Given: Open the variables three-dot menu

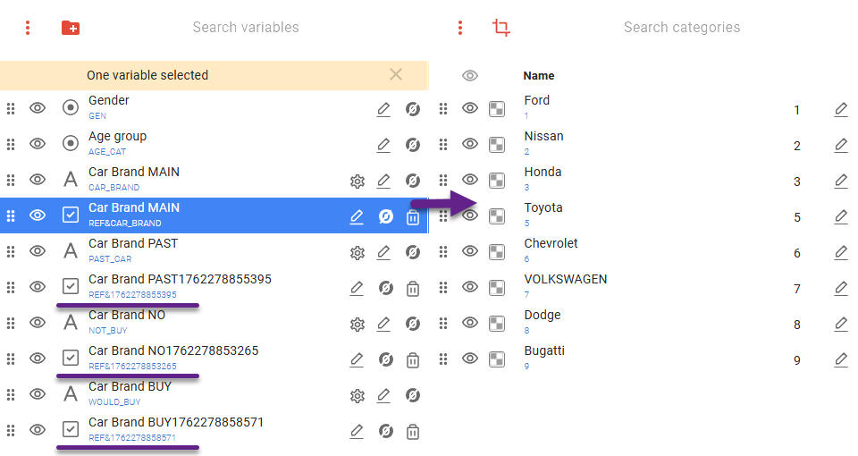Looking at the screenshot, I should [28, 28].
